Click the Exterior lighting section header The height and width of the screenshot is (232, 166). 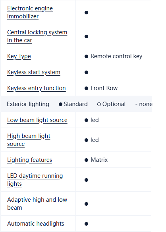tap(28, 104)
